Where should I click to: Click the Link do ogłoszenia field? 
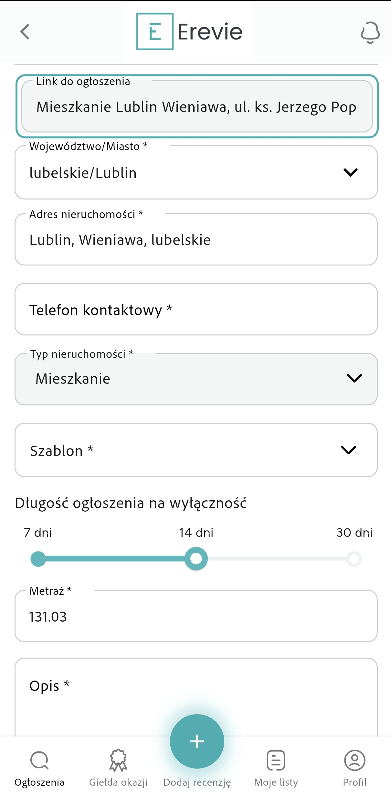(x=197, y=106)
